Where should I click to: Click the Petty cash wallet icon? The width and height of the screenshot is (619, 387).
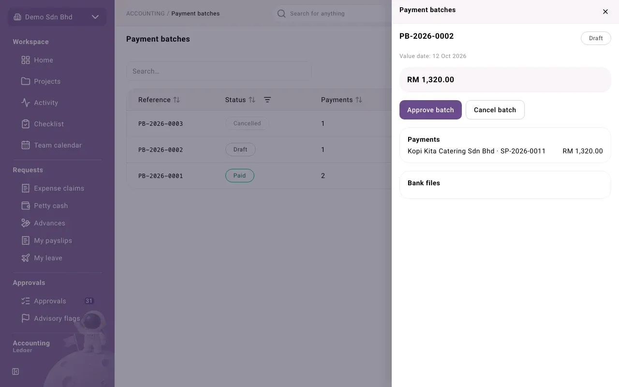pos(26,206)
